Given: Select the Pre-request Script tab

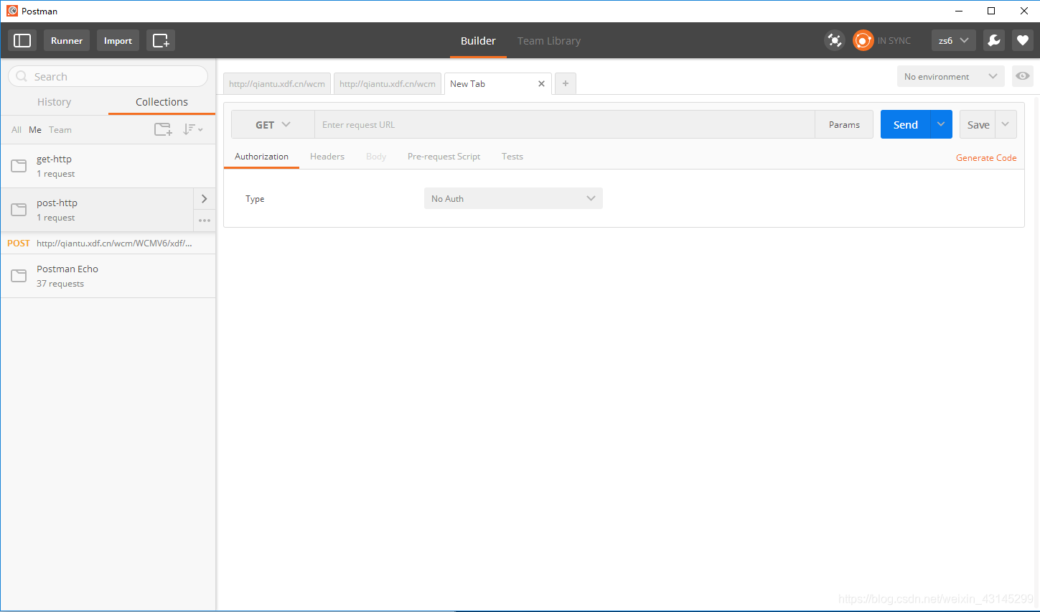Looking at the screenshot, I should pos(444,157).
